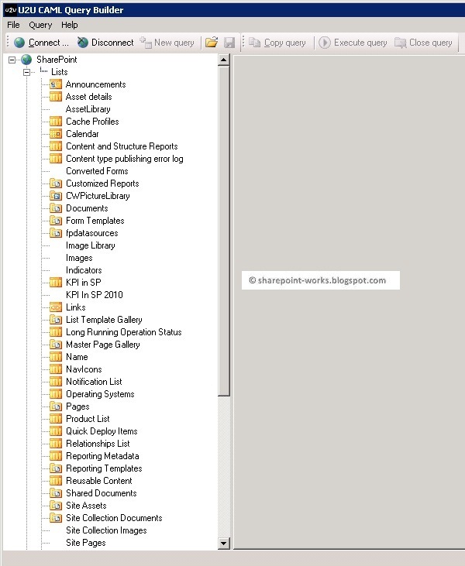This screenshot has height=566, width=465.
Task: Click the Customized Reports folder icon
Action: point(56,184)
